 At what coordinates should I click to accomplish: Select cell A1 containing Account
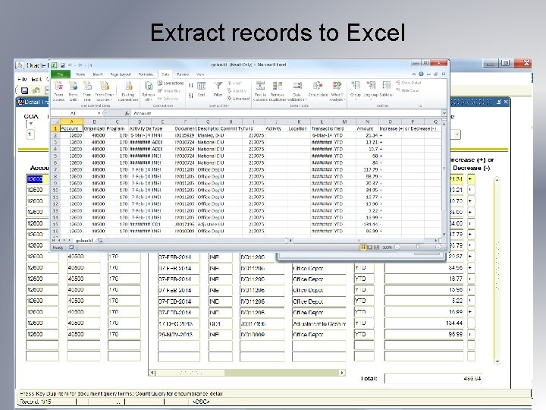pos(71,128)
